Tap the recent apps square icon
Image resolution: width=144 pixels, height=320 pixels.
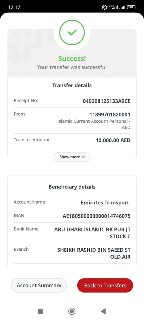(41, 311)
